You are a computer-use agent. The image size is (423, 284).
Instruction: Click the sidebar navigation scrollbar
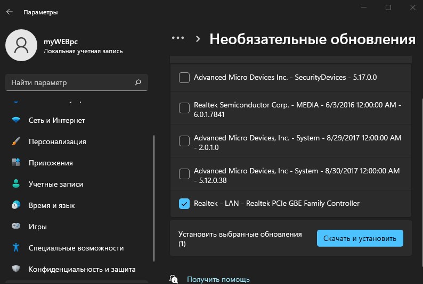click(154, 198)
